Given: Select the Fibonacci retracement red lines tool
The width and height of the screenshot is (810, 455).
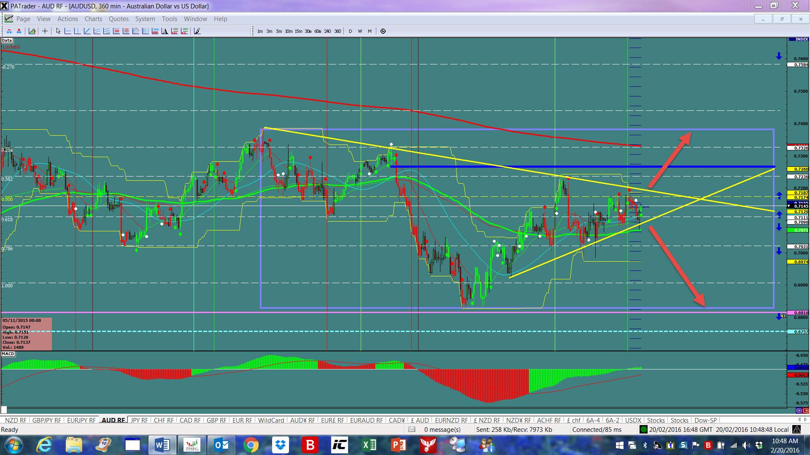Looking at the screenshot, I should pos(116,31).
